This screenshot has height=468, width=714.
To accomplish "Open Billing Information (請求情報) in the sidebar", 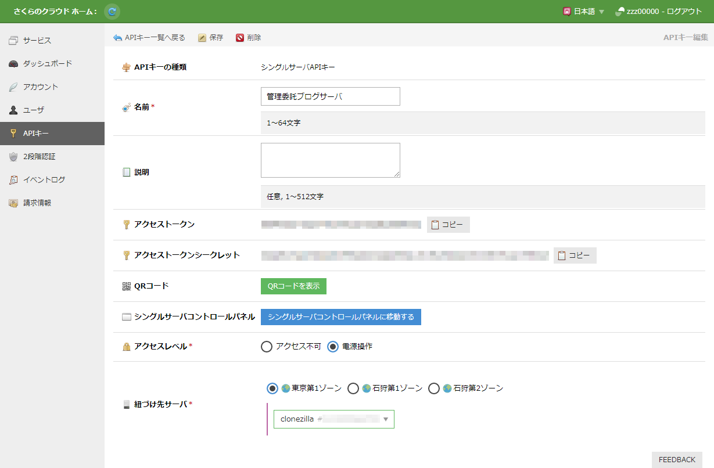I will click(x=37, y=203).
